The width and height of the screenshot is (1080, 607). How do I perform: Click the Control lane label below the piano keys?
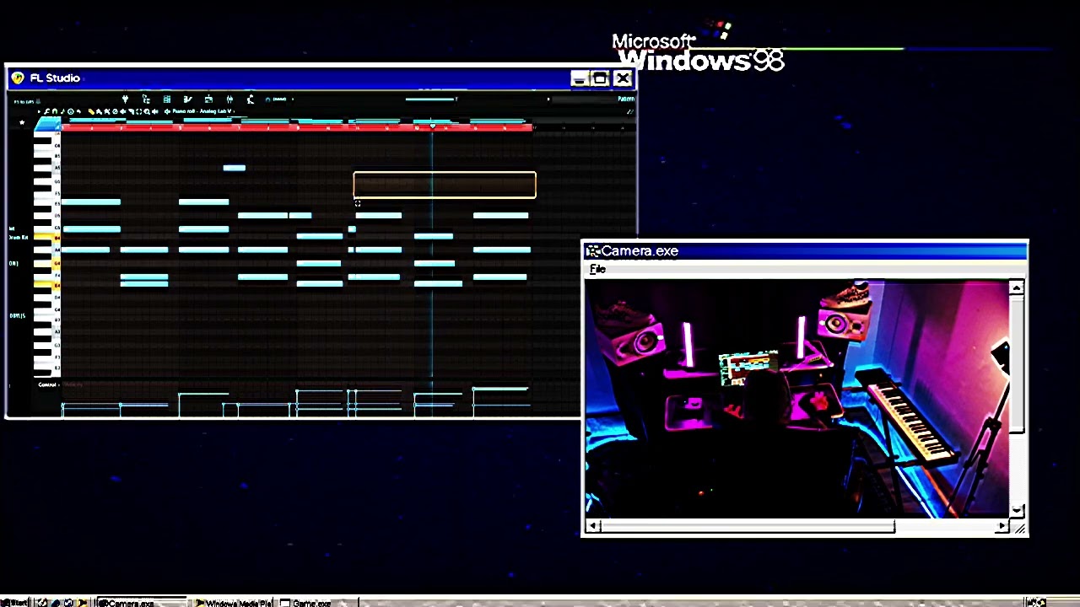pyautogui.click(x=47, y=385)
